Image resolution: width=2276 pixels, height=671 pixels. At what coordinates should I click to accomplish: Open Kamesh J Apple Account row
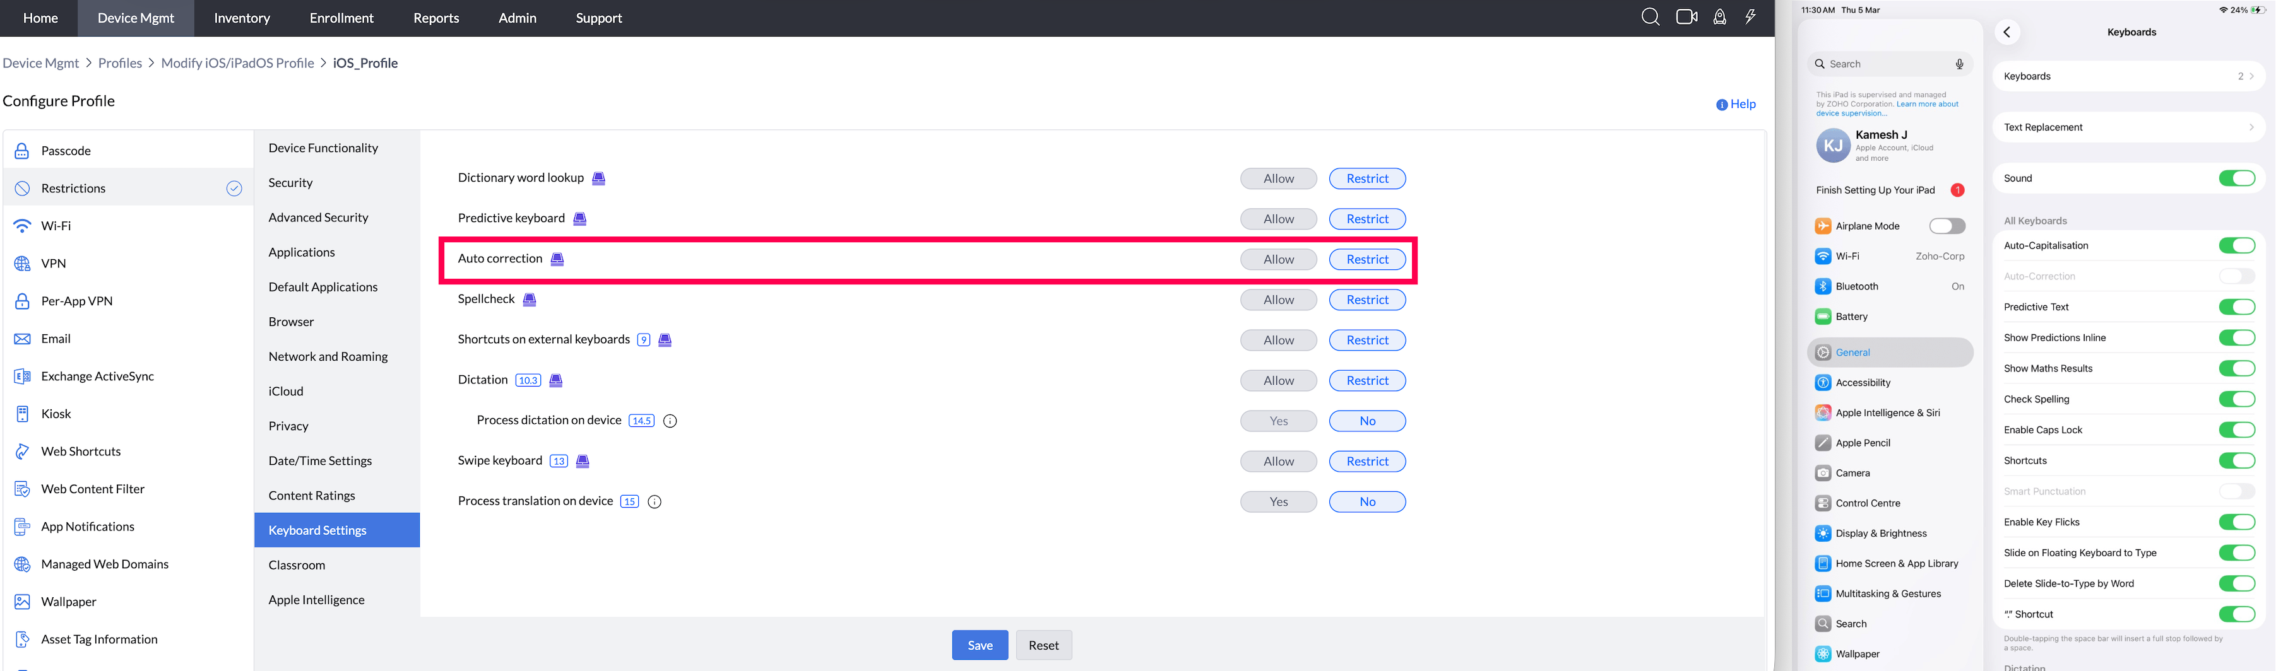click(1889, 146)
